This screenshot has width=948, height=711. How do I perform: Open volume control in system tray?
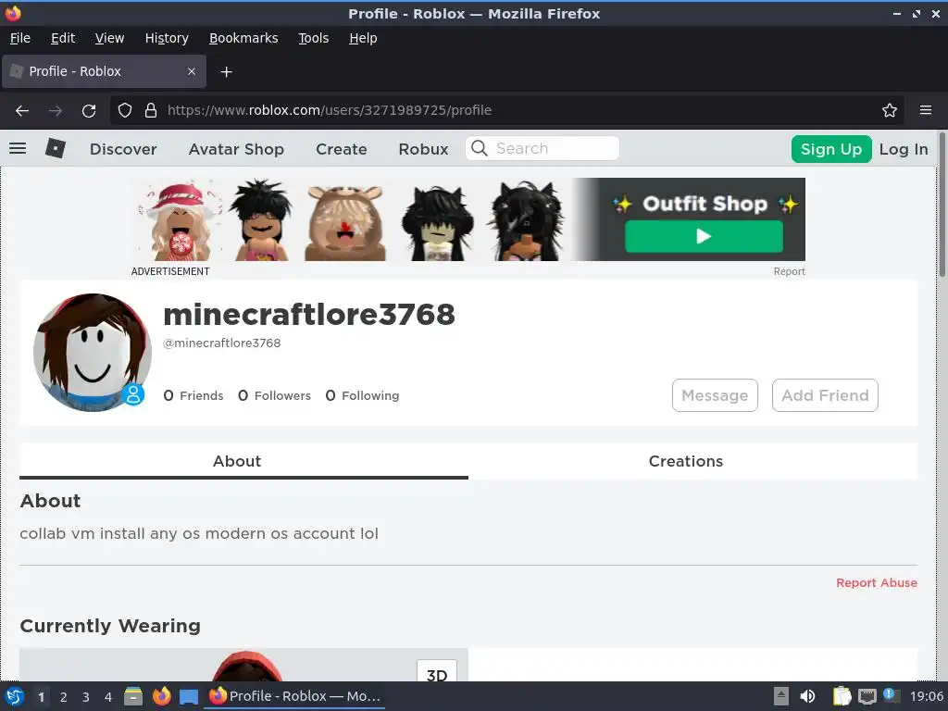pyautogui.click(x=807, y=696)
